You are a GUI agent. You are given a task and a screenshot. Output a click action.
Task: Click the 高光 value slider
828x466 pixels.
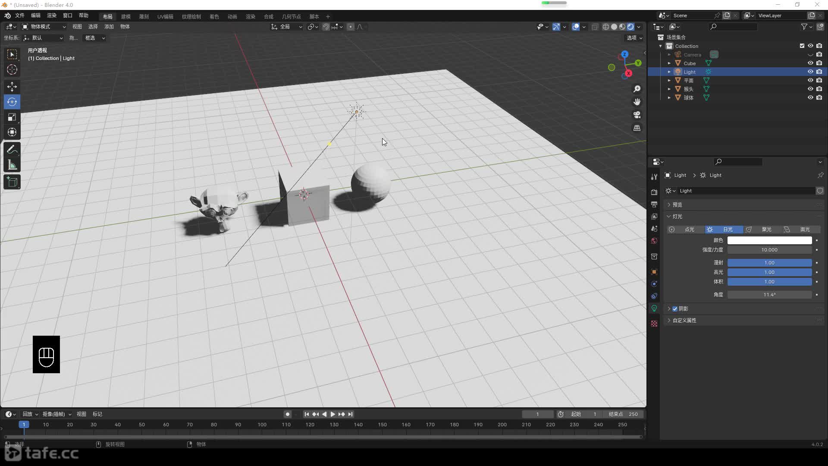[769, 272]
